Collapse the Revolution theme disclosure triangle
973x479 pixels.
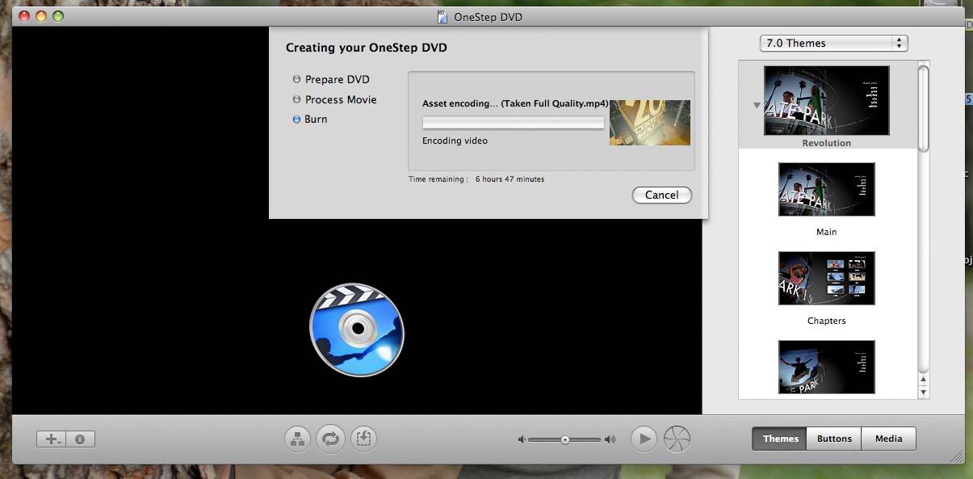(x=756, y=105)
